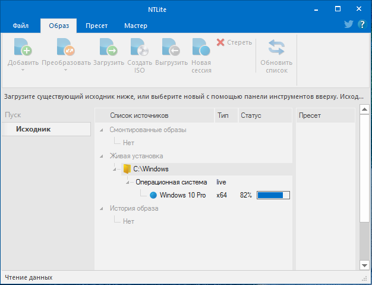The image size is (372, 285).
Task: Collapse the Операционная система node
Action: point(127,183)
